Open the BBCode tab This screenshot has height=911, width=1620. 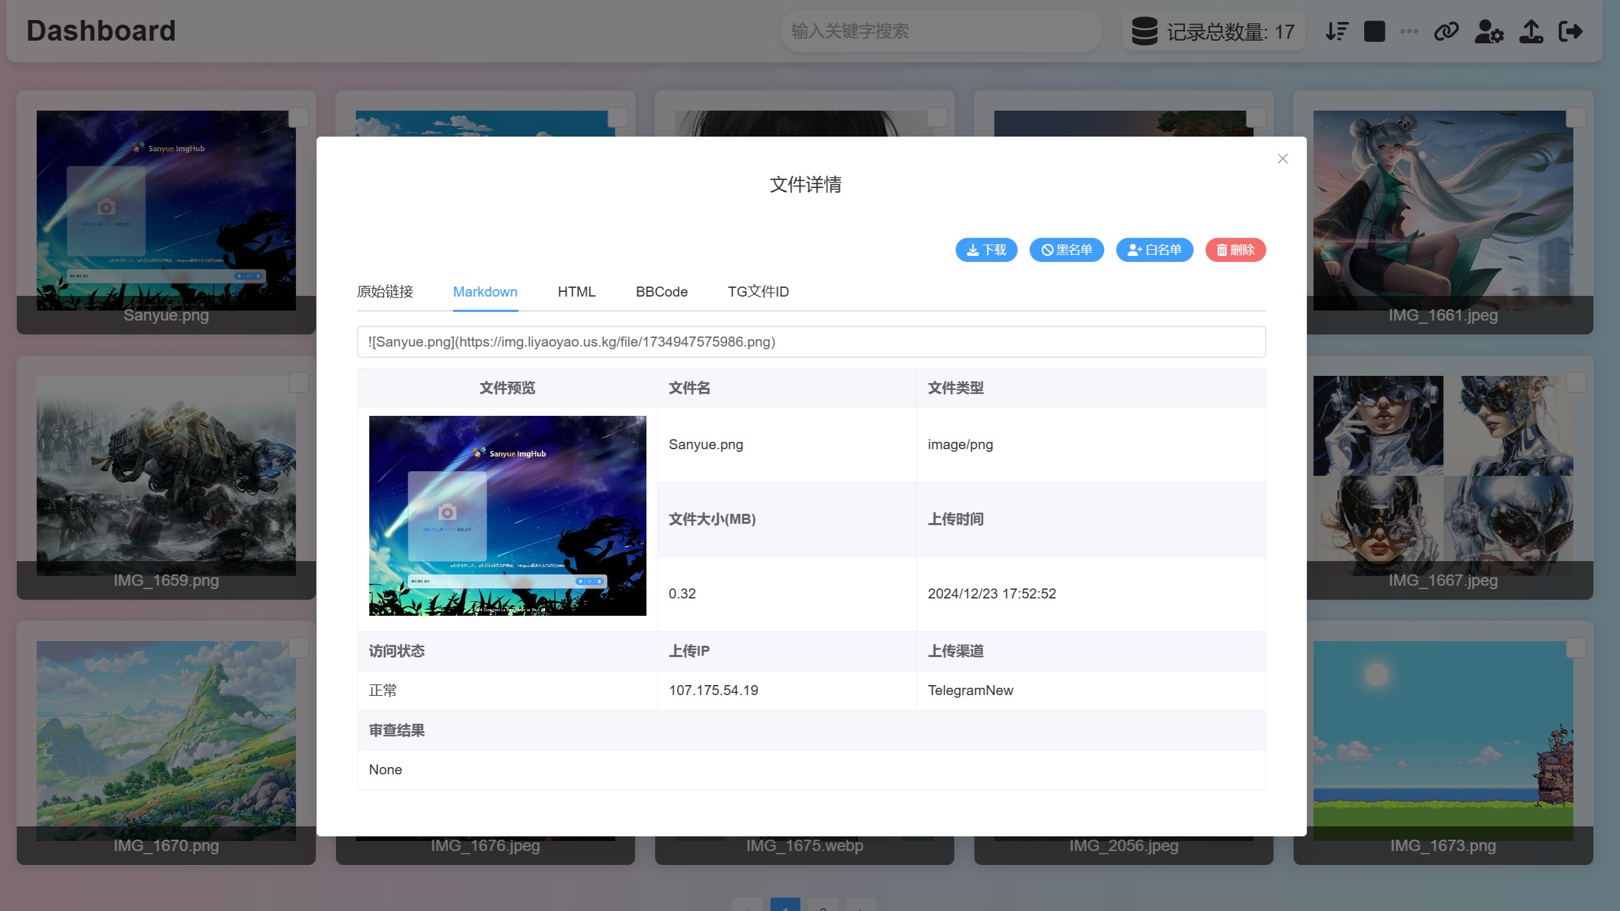662,292
